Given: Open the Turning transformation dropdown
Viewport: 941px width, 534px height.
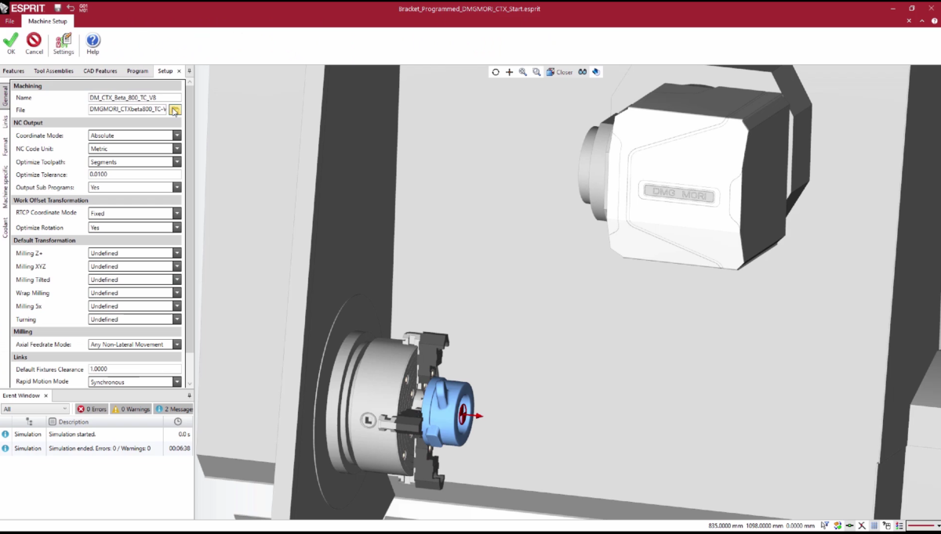Looking at the screenshot, I should click(177, 319).
